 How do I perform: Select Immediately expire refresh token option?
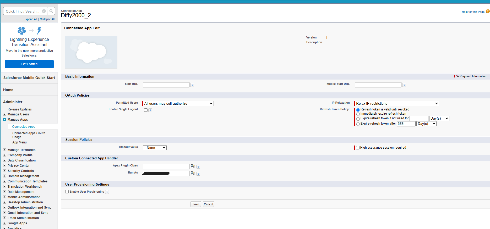358,114
